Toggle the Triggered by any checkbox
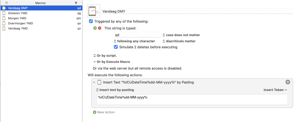The image size is (296, 122). click(91, 21)
